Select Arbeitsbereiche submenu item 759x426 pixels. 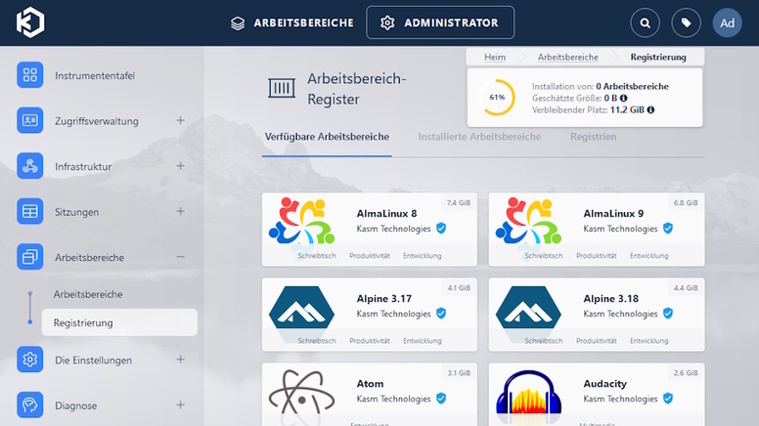(88, 294)
